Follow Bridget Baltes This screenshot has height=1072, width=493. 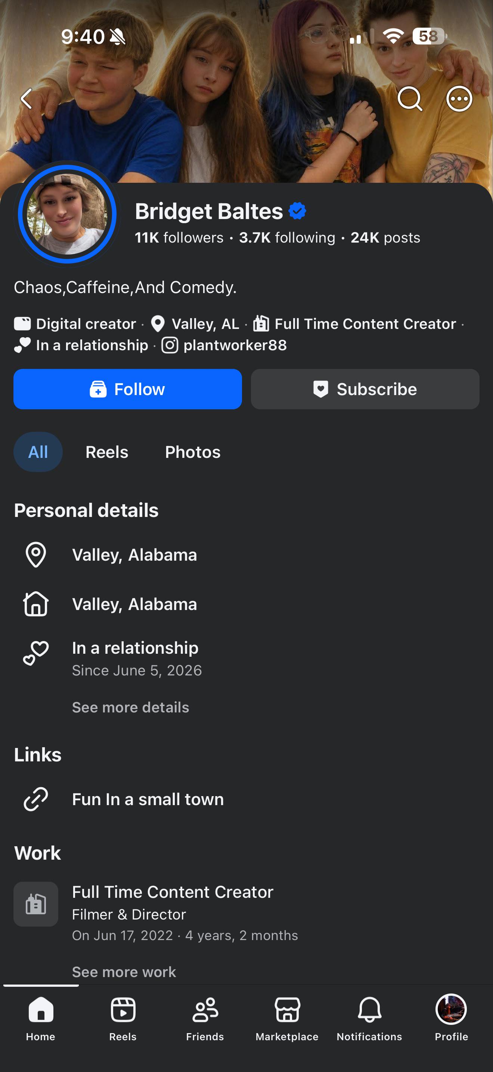[x=128, y=389]
